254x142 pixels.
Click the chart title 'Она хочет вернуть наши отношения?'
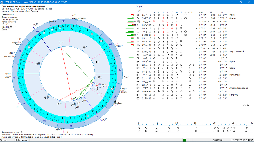tap(24, 6)
